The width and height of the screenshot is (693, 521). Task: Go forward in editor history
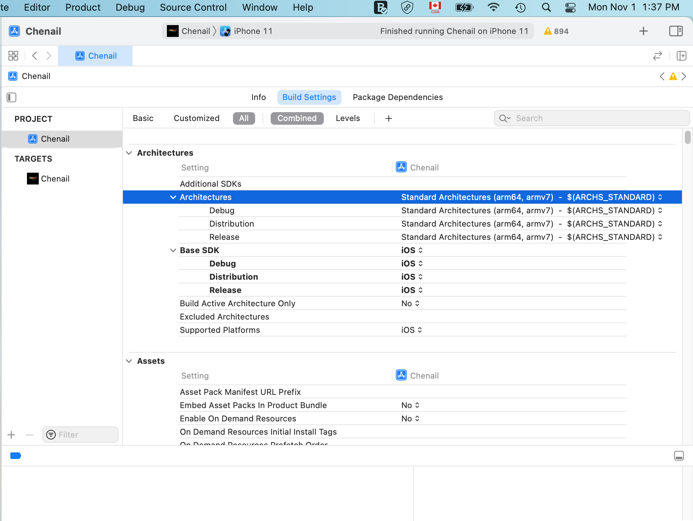pos(49,56)
